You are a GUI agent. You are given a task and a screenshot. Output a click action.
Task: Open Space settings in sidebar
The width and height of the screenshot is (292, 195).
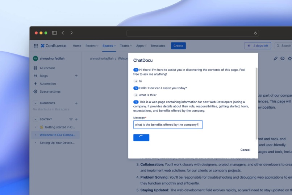[50, 92]
